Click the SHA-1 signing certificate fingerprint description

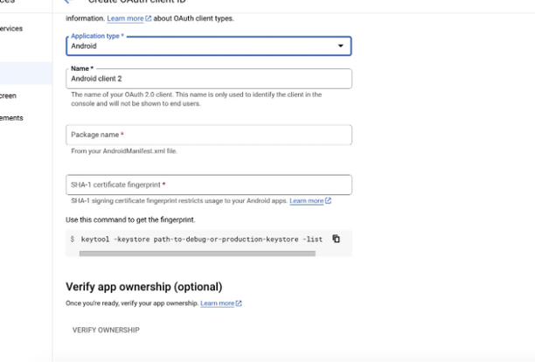point(179,200)
